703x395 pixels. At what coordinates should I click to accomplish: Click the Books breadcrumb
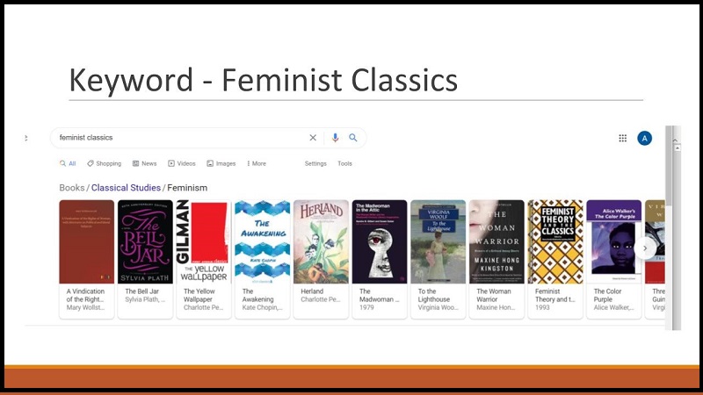(72, 188)
